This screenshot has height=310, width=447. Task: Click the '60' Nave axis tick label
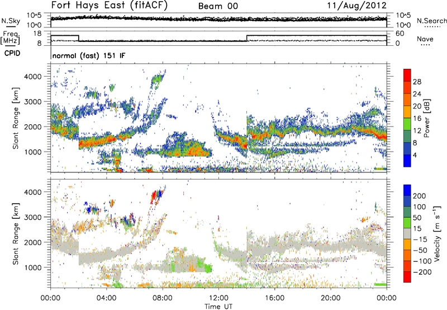pos(400,34)
